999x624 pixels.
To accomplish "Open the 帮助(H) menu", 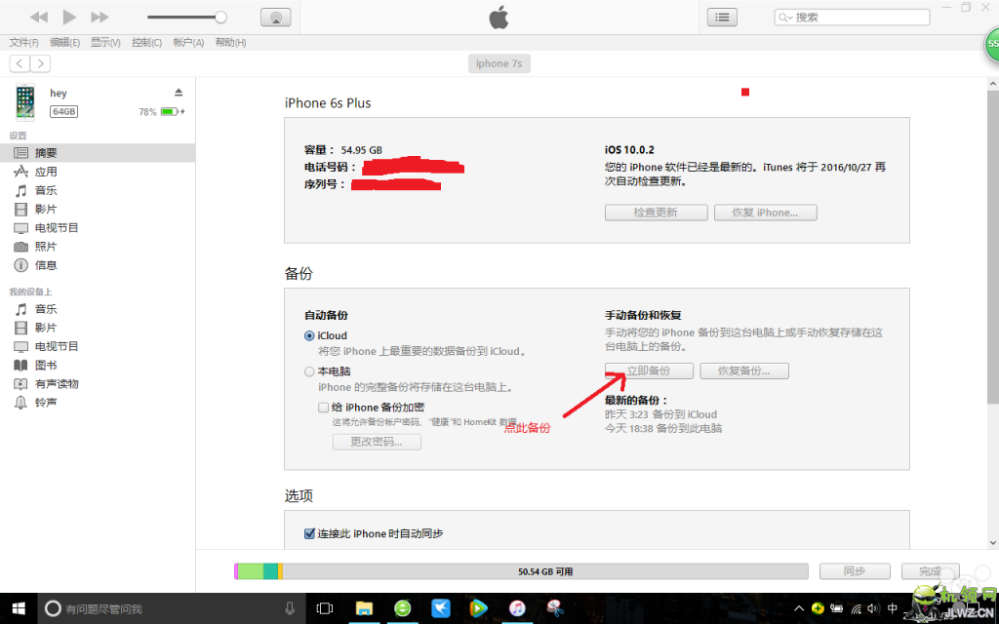I will pos(230,43).
